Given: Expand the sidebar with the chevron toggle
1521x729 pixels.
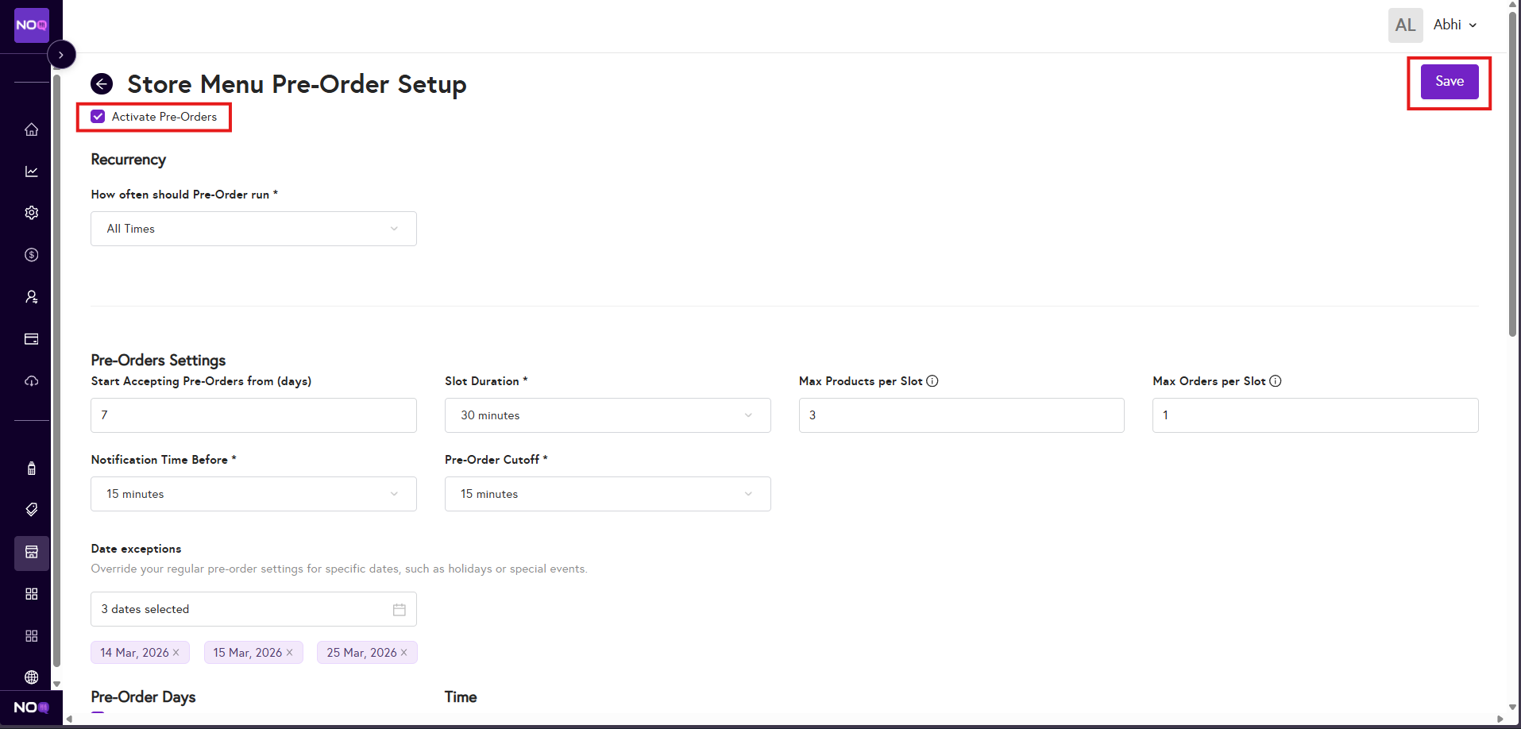Looking at the screenshot, I should 61,55.
